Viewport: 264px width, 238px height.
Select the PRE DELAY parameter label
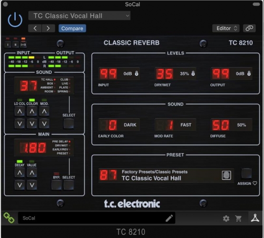click(60, 141)
